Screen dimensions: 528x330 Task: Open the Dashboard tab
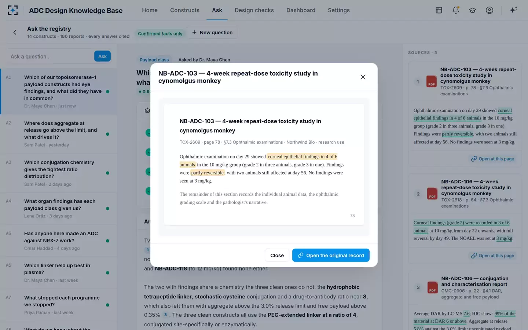301,10
